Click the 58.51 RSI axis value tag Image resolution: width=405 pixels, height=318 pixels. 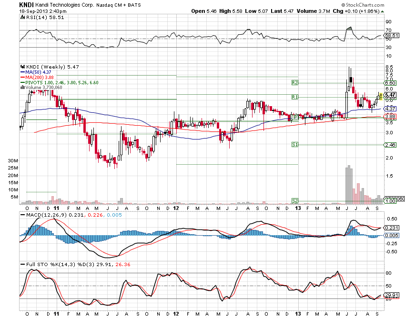(x=392, y=35)
